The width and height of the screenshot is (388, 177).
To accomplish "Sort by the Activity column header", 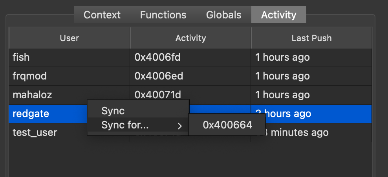I will pyautogui.click(x=190, y=38).
